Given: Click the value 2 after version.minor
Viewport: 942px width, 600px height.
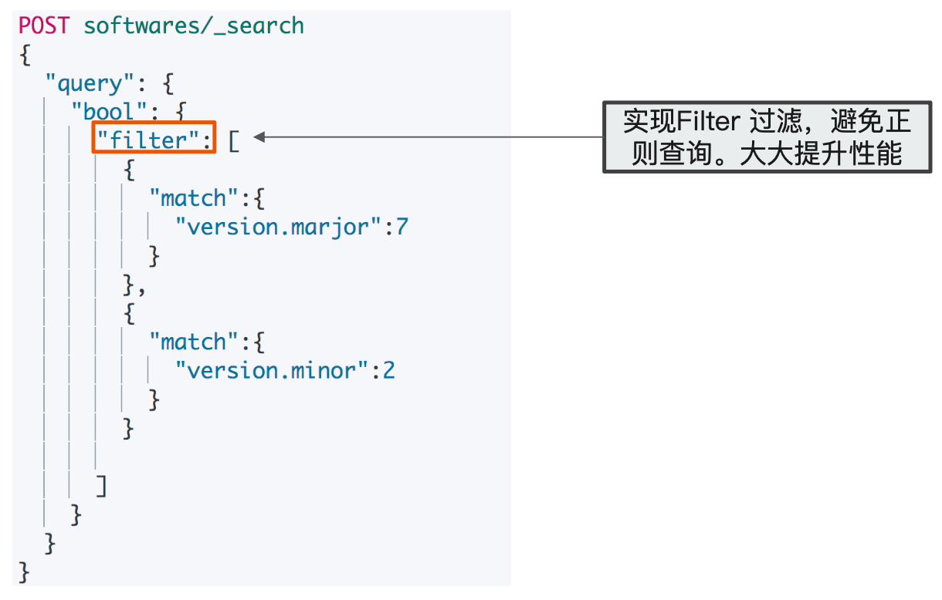Looking at the screenshot, I should 388,370.
